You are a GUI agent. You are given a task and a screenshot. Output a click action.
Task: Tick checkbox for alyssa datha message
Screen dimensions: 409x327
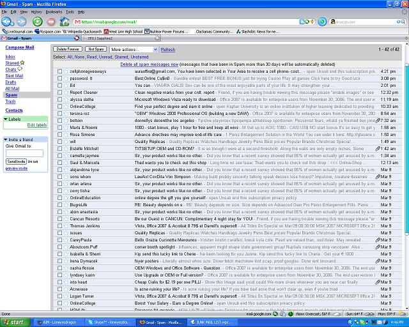coord(59,100)
